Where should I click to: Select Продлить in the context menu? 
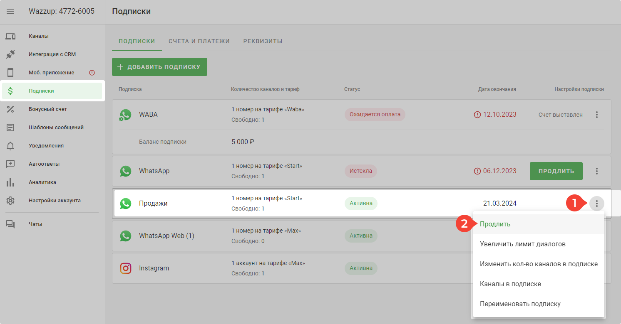(x=495, y=224)
